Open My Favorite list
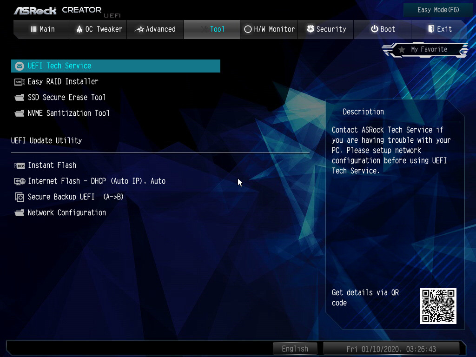 pos(425,50)
